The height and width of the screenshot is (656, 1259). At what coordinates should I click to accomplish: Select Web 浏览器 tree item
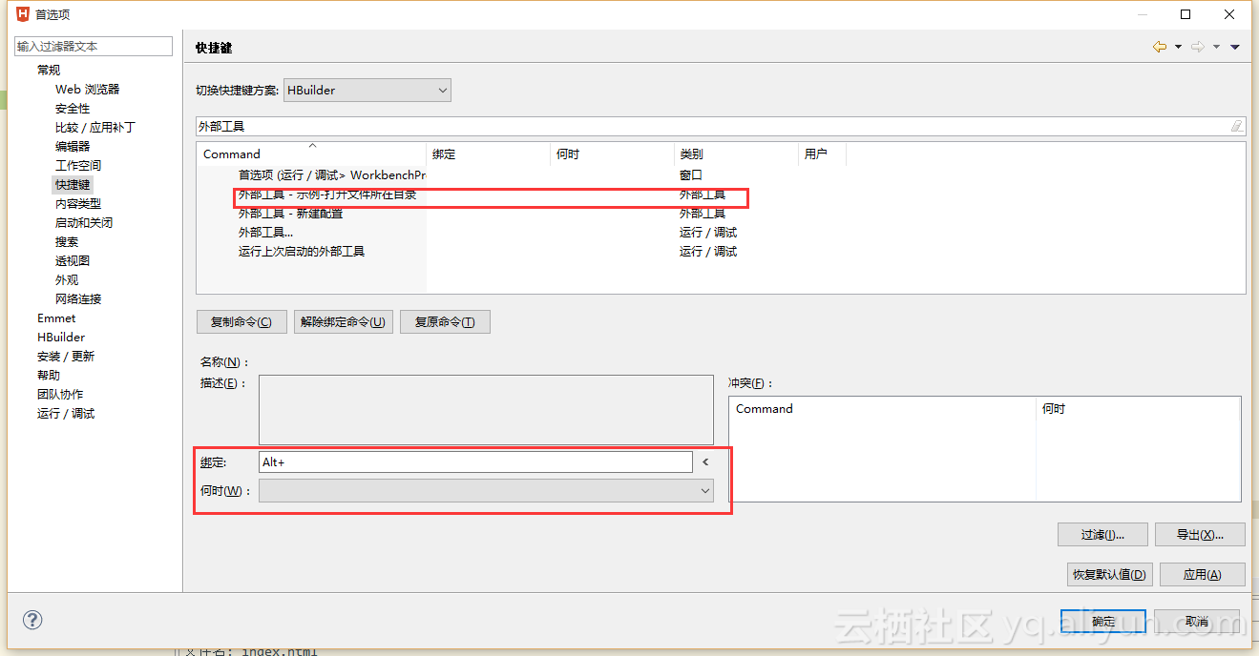point(87,89)
